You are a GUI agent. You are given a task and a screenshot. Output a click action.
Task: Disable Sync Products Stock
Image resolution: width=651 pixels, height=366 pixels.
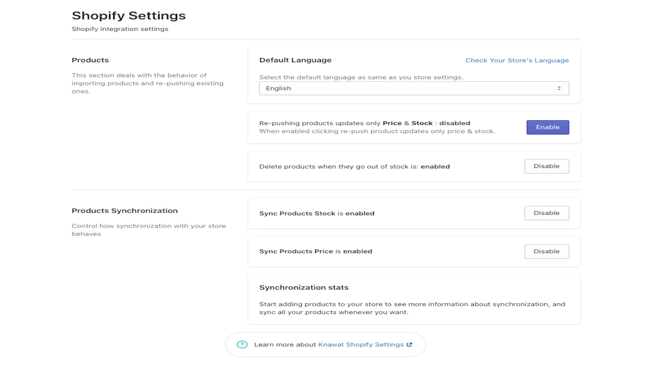tap(546, 213)
